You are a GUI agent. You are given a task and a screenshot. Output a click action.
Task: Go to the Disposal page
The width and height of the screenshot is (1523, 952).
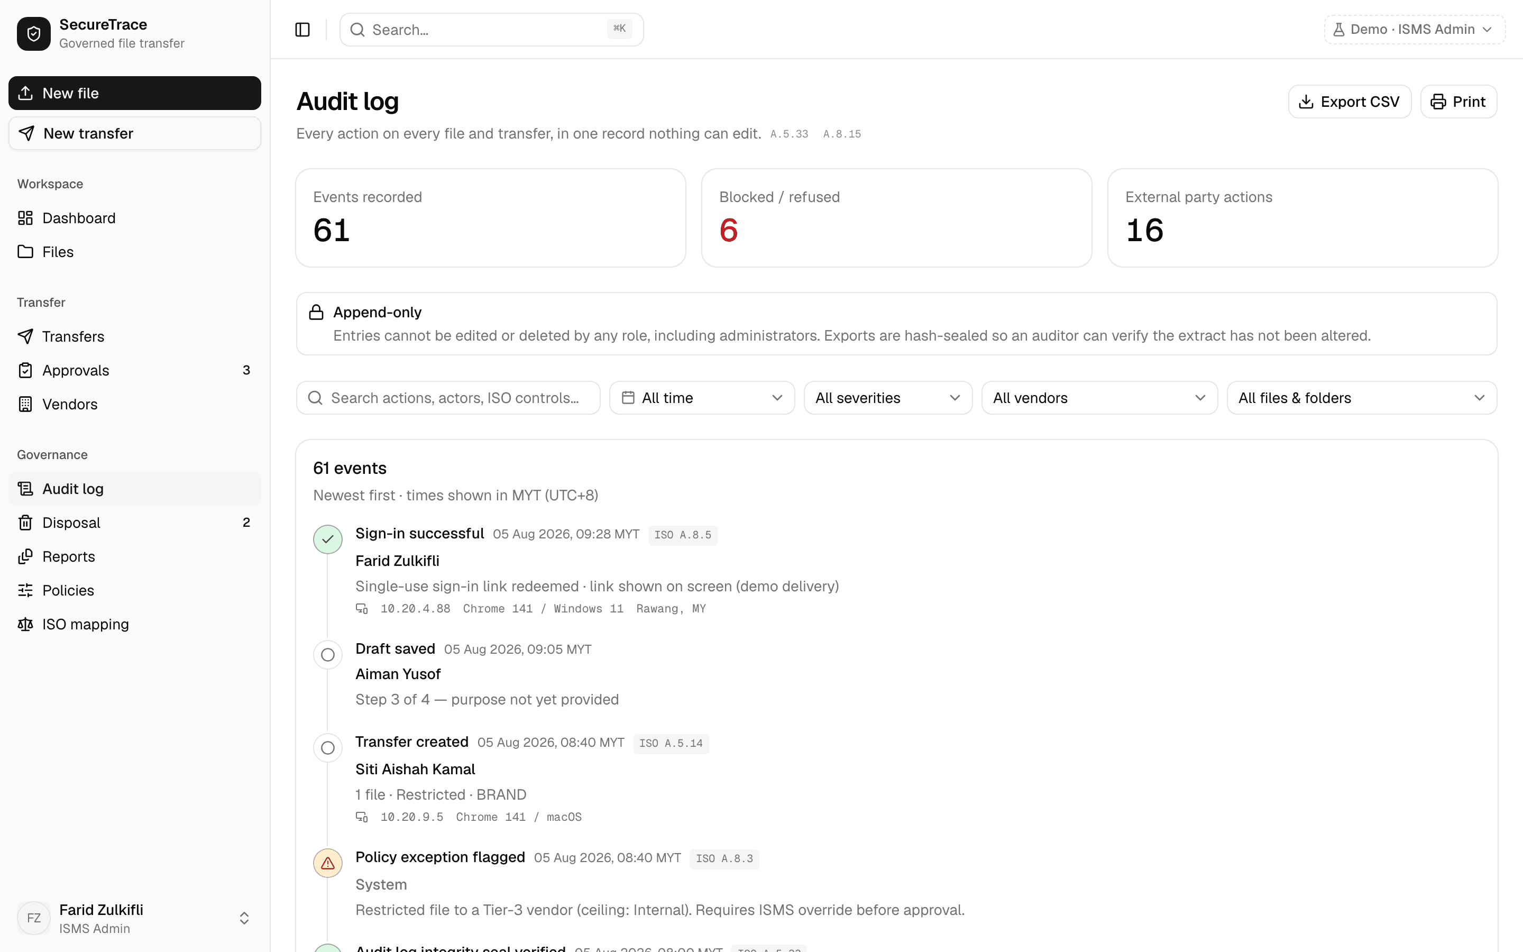point(135,523)
